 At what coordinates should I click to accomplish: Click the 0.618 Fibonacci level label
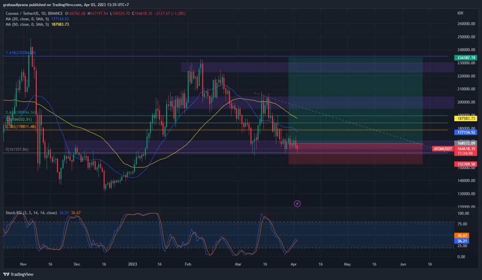click(x=21, y=113)
